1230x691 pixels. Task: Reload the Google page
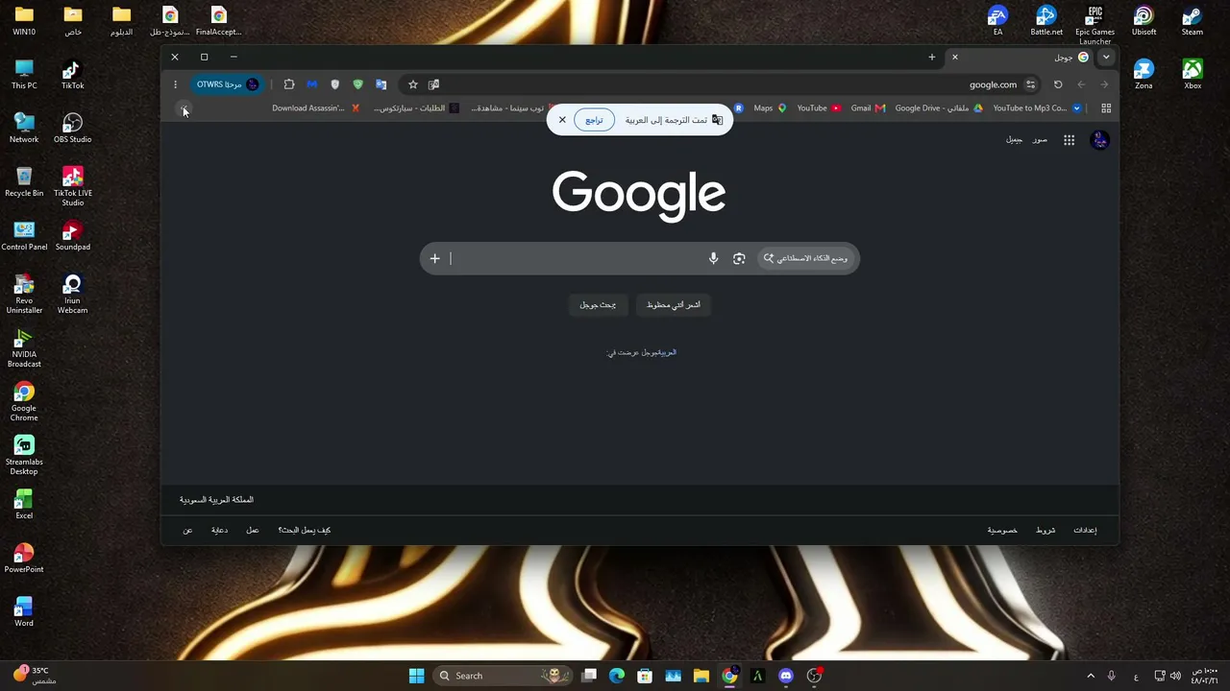click(1058, 84)
